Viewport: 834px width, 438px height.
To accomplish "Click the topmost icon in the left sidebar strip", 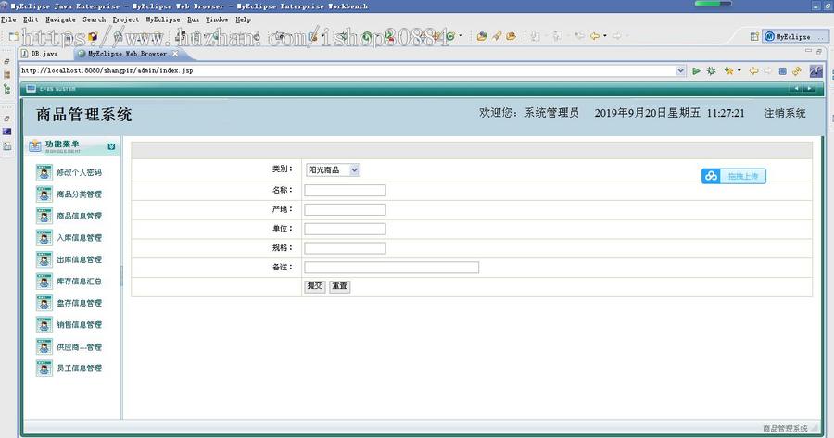I will pos(6,62).
